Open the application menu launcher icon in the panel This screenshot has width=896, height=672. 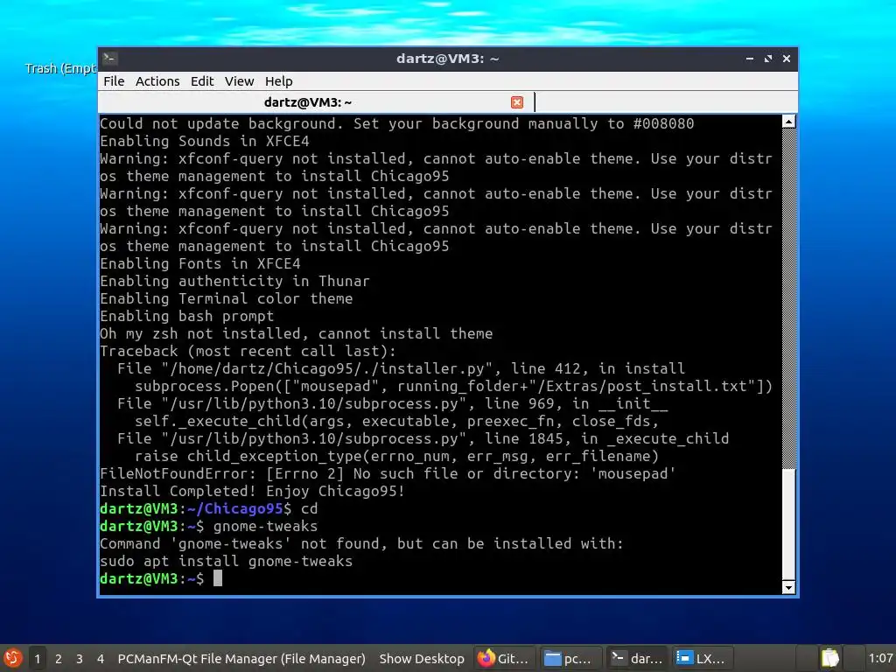12,658
